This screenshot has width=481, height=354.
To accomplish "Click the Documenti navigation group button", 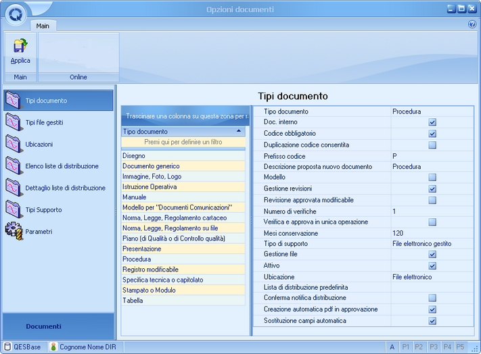I will click(58, 326).
